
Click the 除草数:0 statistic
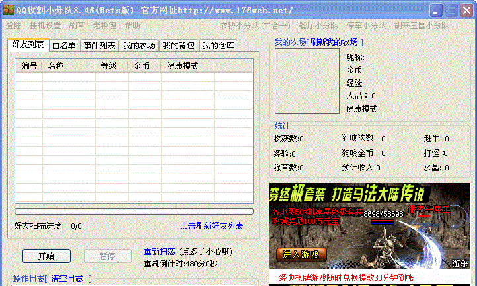[289, 168]
